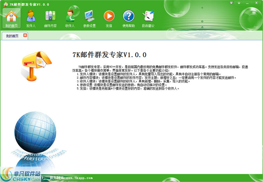Open the title bar dropdown menu arrow
Viewport: 263px width, 182px height.
coord(239,3)
